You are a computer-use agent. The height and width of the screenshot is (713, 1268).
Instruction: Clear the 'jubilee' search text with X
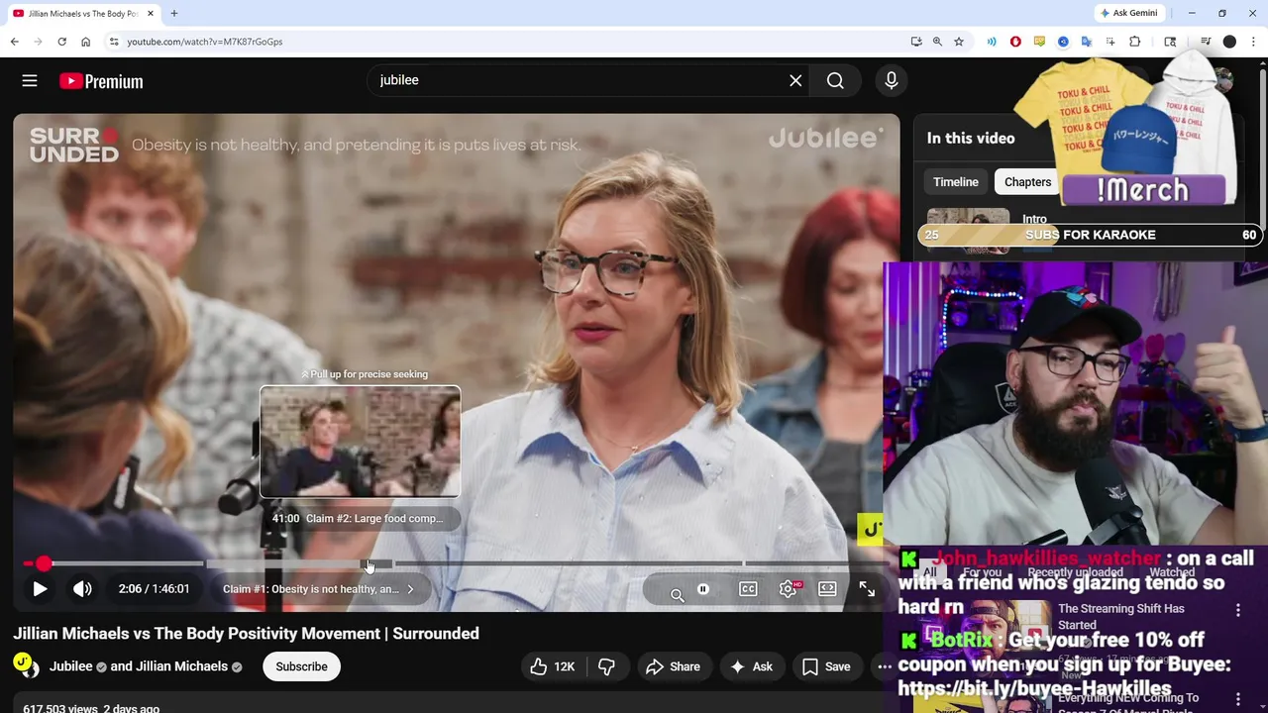point(795,80)
